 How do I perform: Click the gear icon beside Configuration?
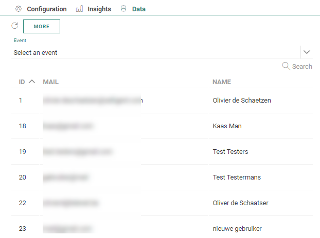[x=19, y=9]
